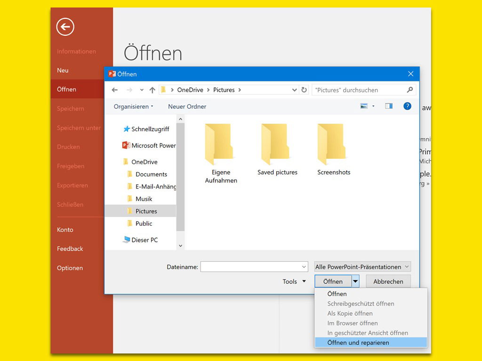Open the Alle PowerPoint-Präsentationen file type dropdown
The image size is (482, 361).
pyautogui.click(x=362, y=267)
